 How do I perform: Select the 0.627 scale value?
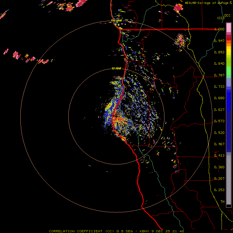click(x=219, y=110)
